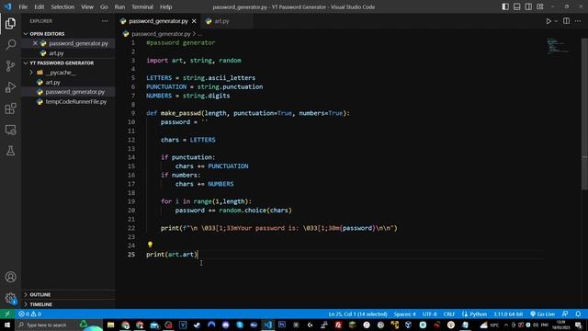Start Go Live server

tap(542, 314)
